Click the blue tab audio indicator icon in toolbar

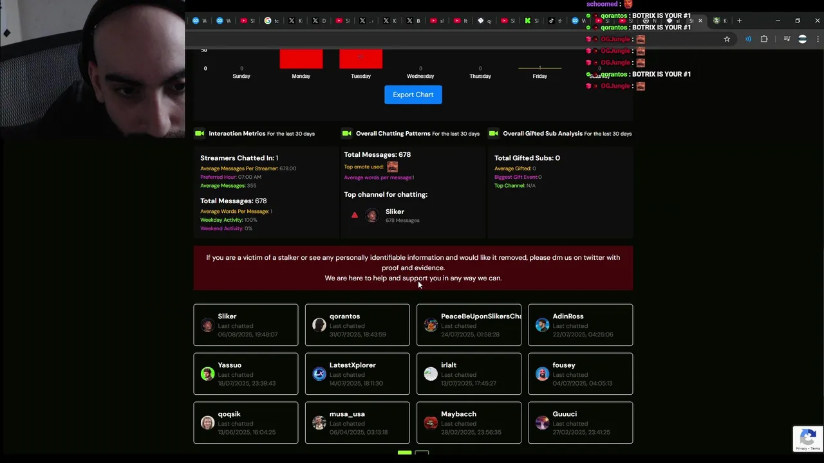click(748, 39)
